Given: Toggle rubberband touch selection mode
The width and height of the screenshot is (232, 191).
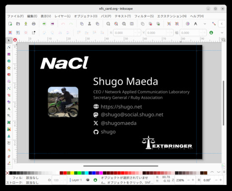Looking at the screenshot, I should click(x=33, y=33).
